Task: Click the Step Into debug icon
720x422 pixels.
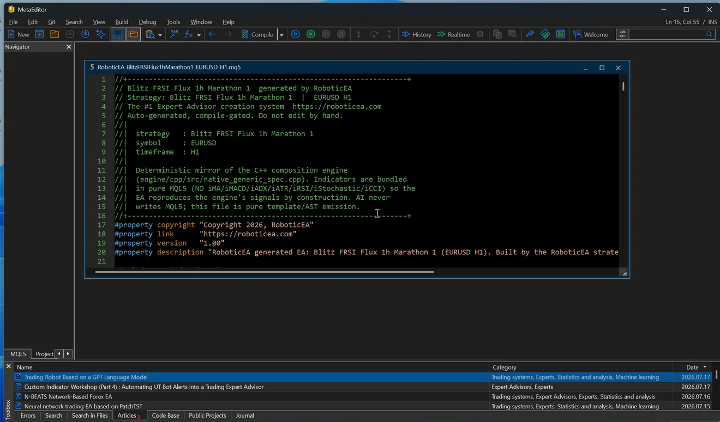Action: [x=358, y=34]
